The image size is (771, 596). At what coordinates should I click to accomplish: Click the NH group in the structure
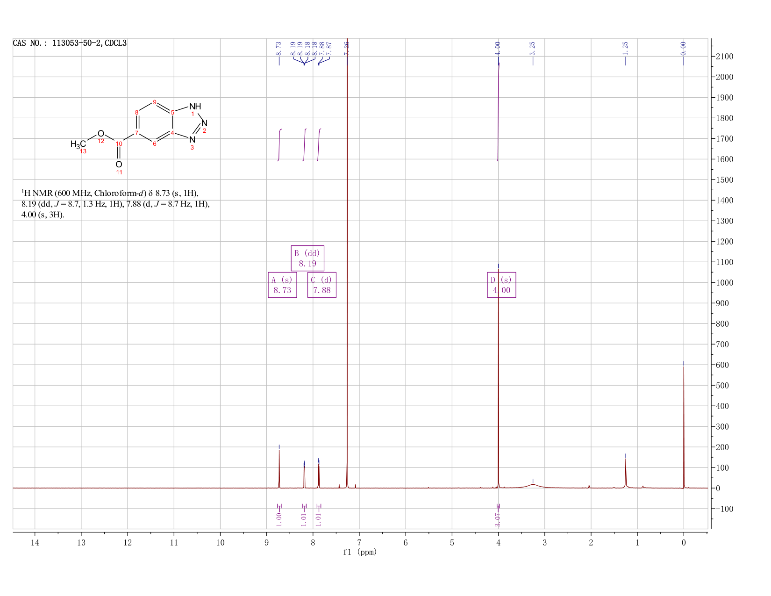tap(195, 107)
